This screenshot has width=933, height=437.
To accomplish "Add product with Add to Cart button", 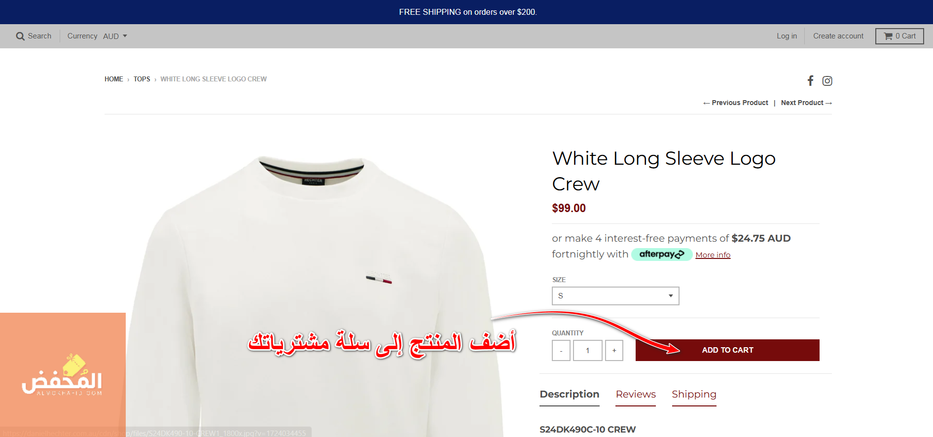I will pos(727,350).
